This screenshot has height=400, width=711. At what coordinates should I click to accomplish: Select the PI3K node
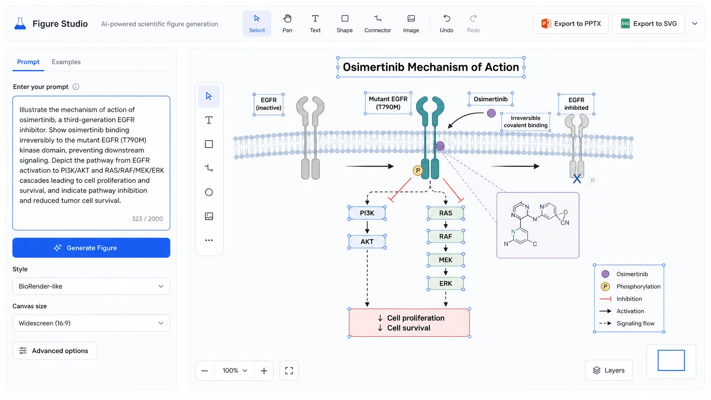(367, 213)
